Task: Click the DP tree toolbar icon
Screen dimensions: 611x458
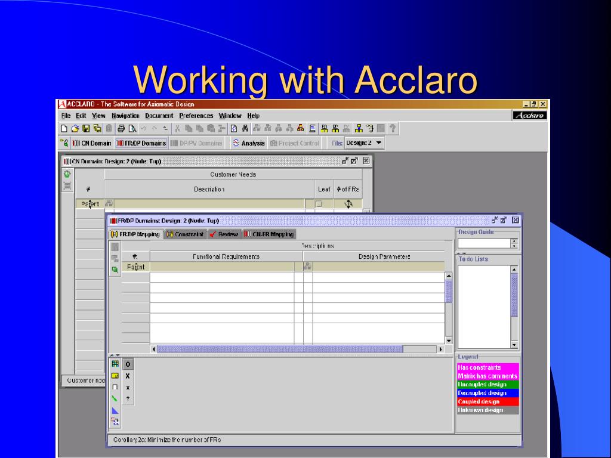Action: [335, 128]
